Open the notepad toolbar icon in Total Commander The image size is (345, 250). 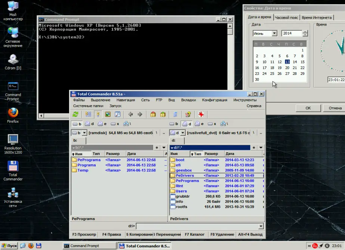pyautogui.click(x=175, y=114)
